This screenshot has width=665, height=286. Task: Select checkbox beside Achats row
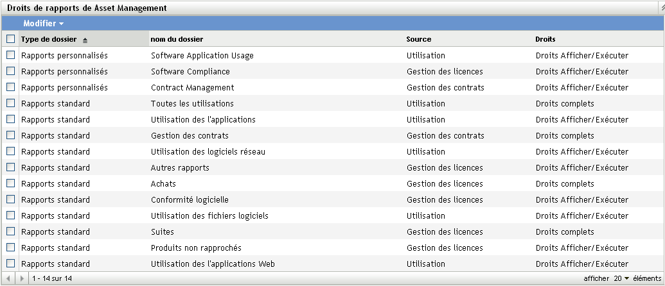10,183
